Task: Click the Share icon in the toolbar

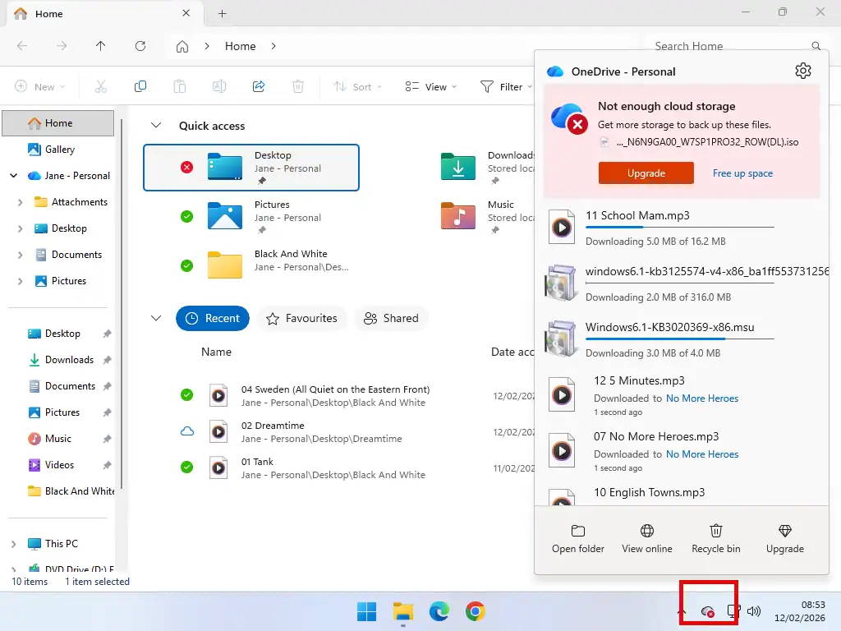Action: pyautogui.click(x=259, y=85)
